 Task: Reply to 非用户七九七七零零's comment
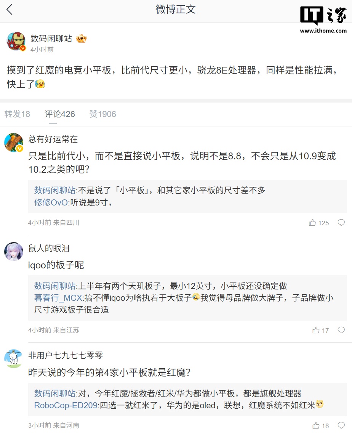341,425
